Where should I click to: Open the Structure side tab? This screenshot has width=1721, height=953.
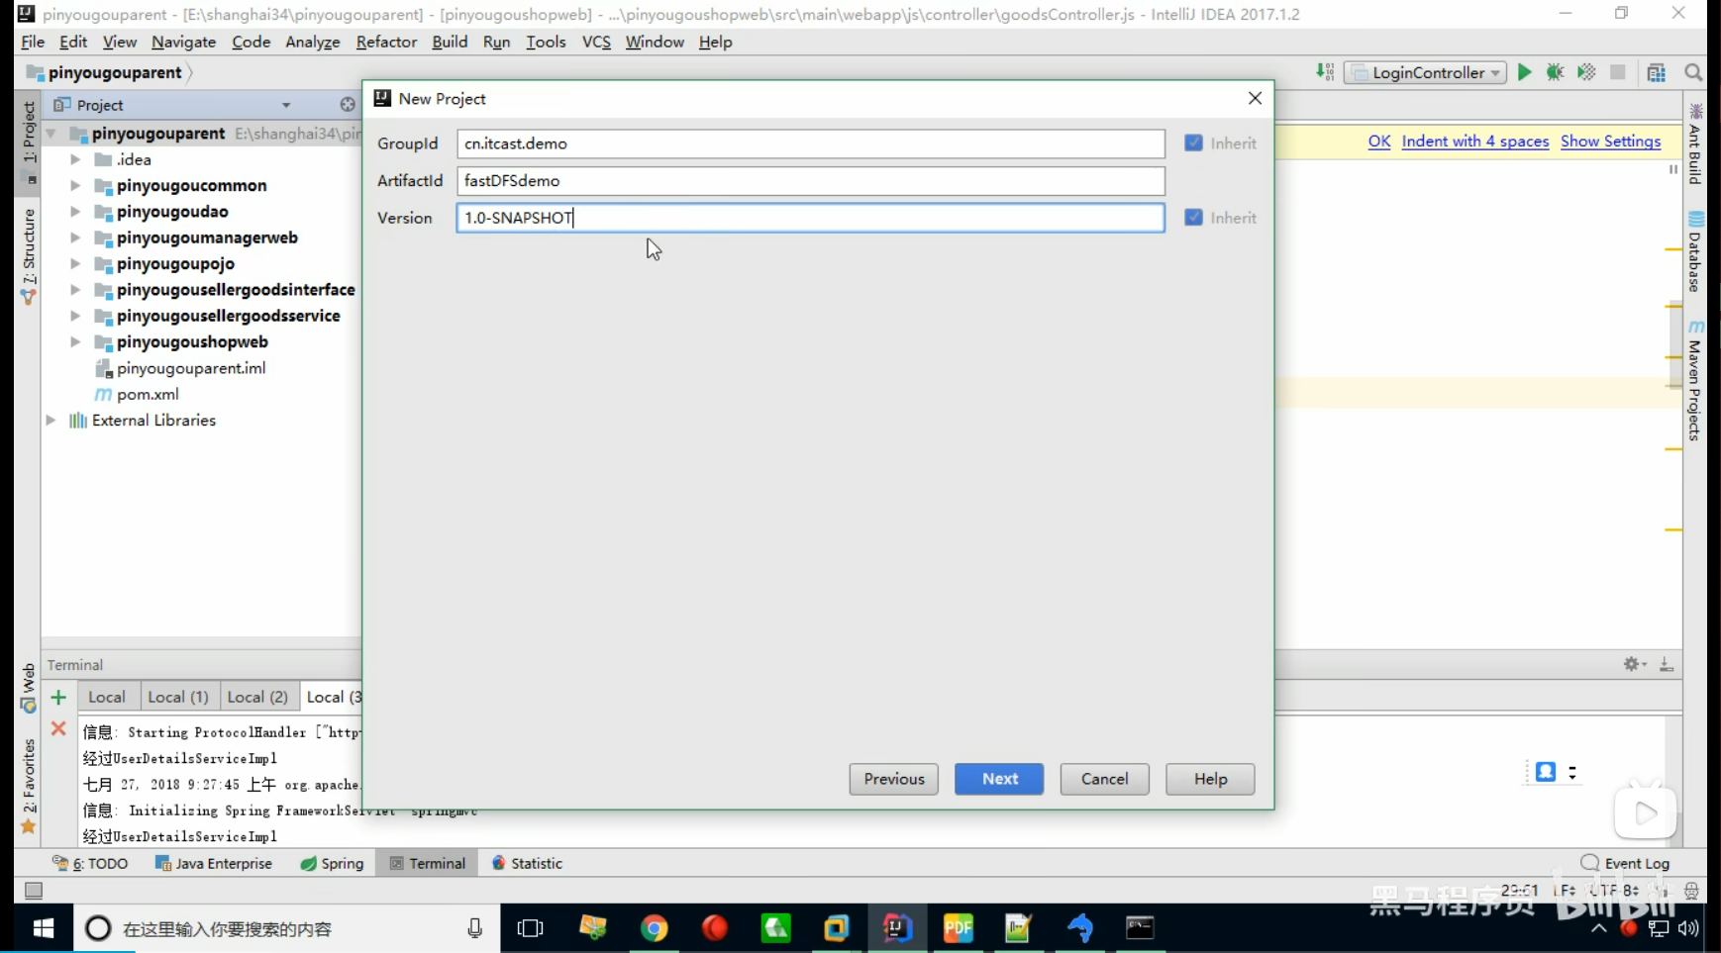click(29, 255)
